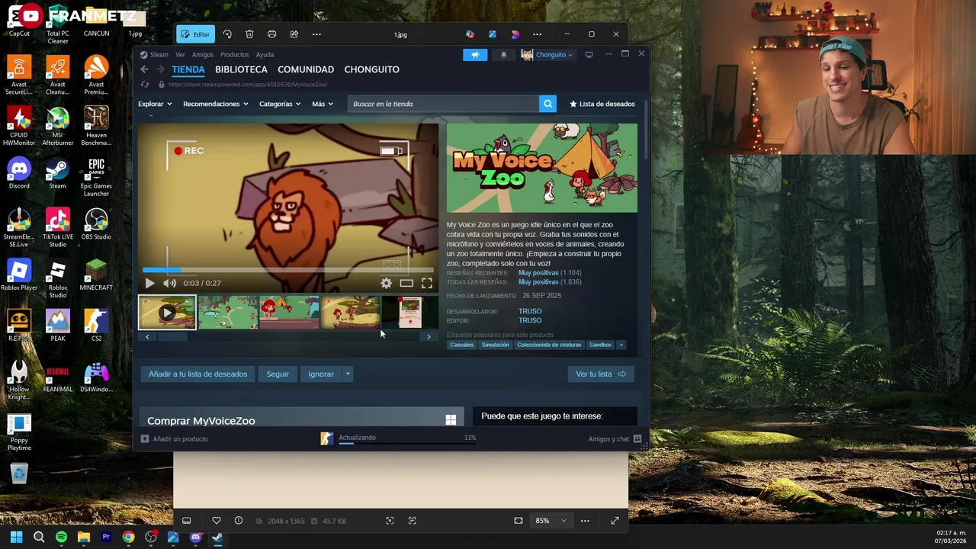Mark image as favorite with heart icon
Image resolution: width=976 pixels, height=549 pixels.
click(217, 521)
